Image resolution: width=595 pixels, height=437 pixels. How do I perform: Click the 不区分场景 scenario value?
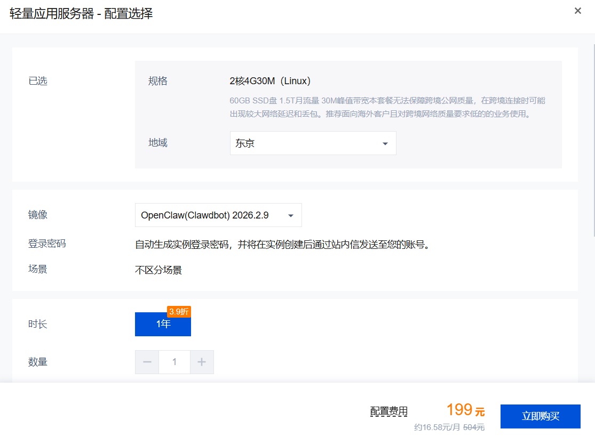158,270
